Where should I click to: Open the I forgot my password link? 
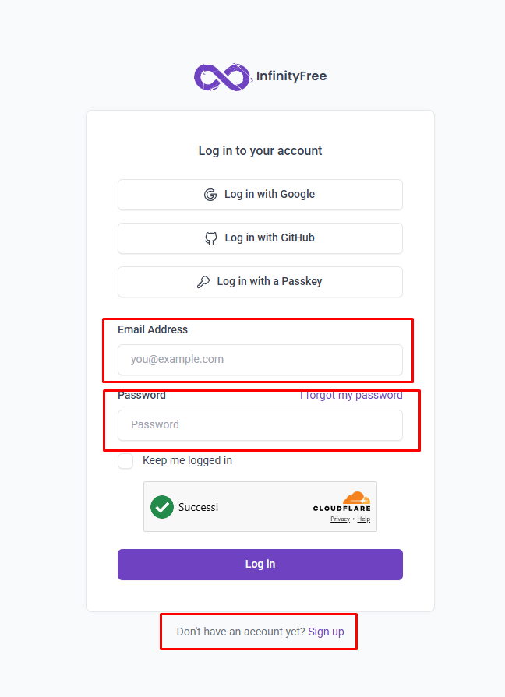[351, 395]
